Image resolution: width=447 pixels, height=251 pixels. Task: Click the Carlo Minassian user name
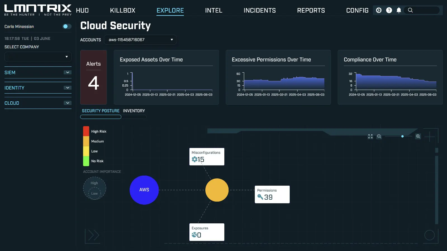coord(19,27)
